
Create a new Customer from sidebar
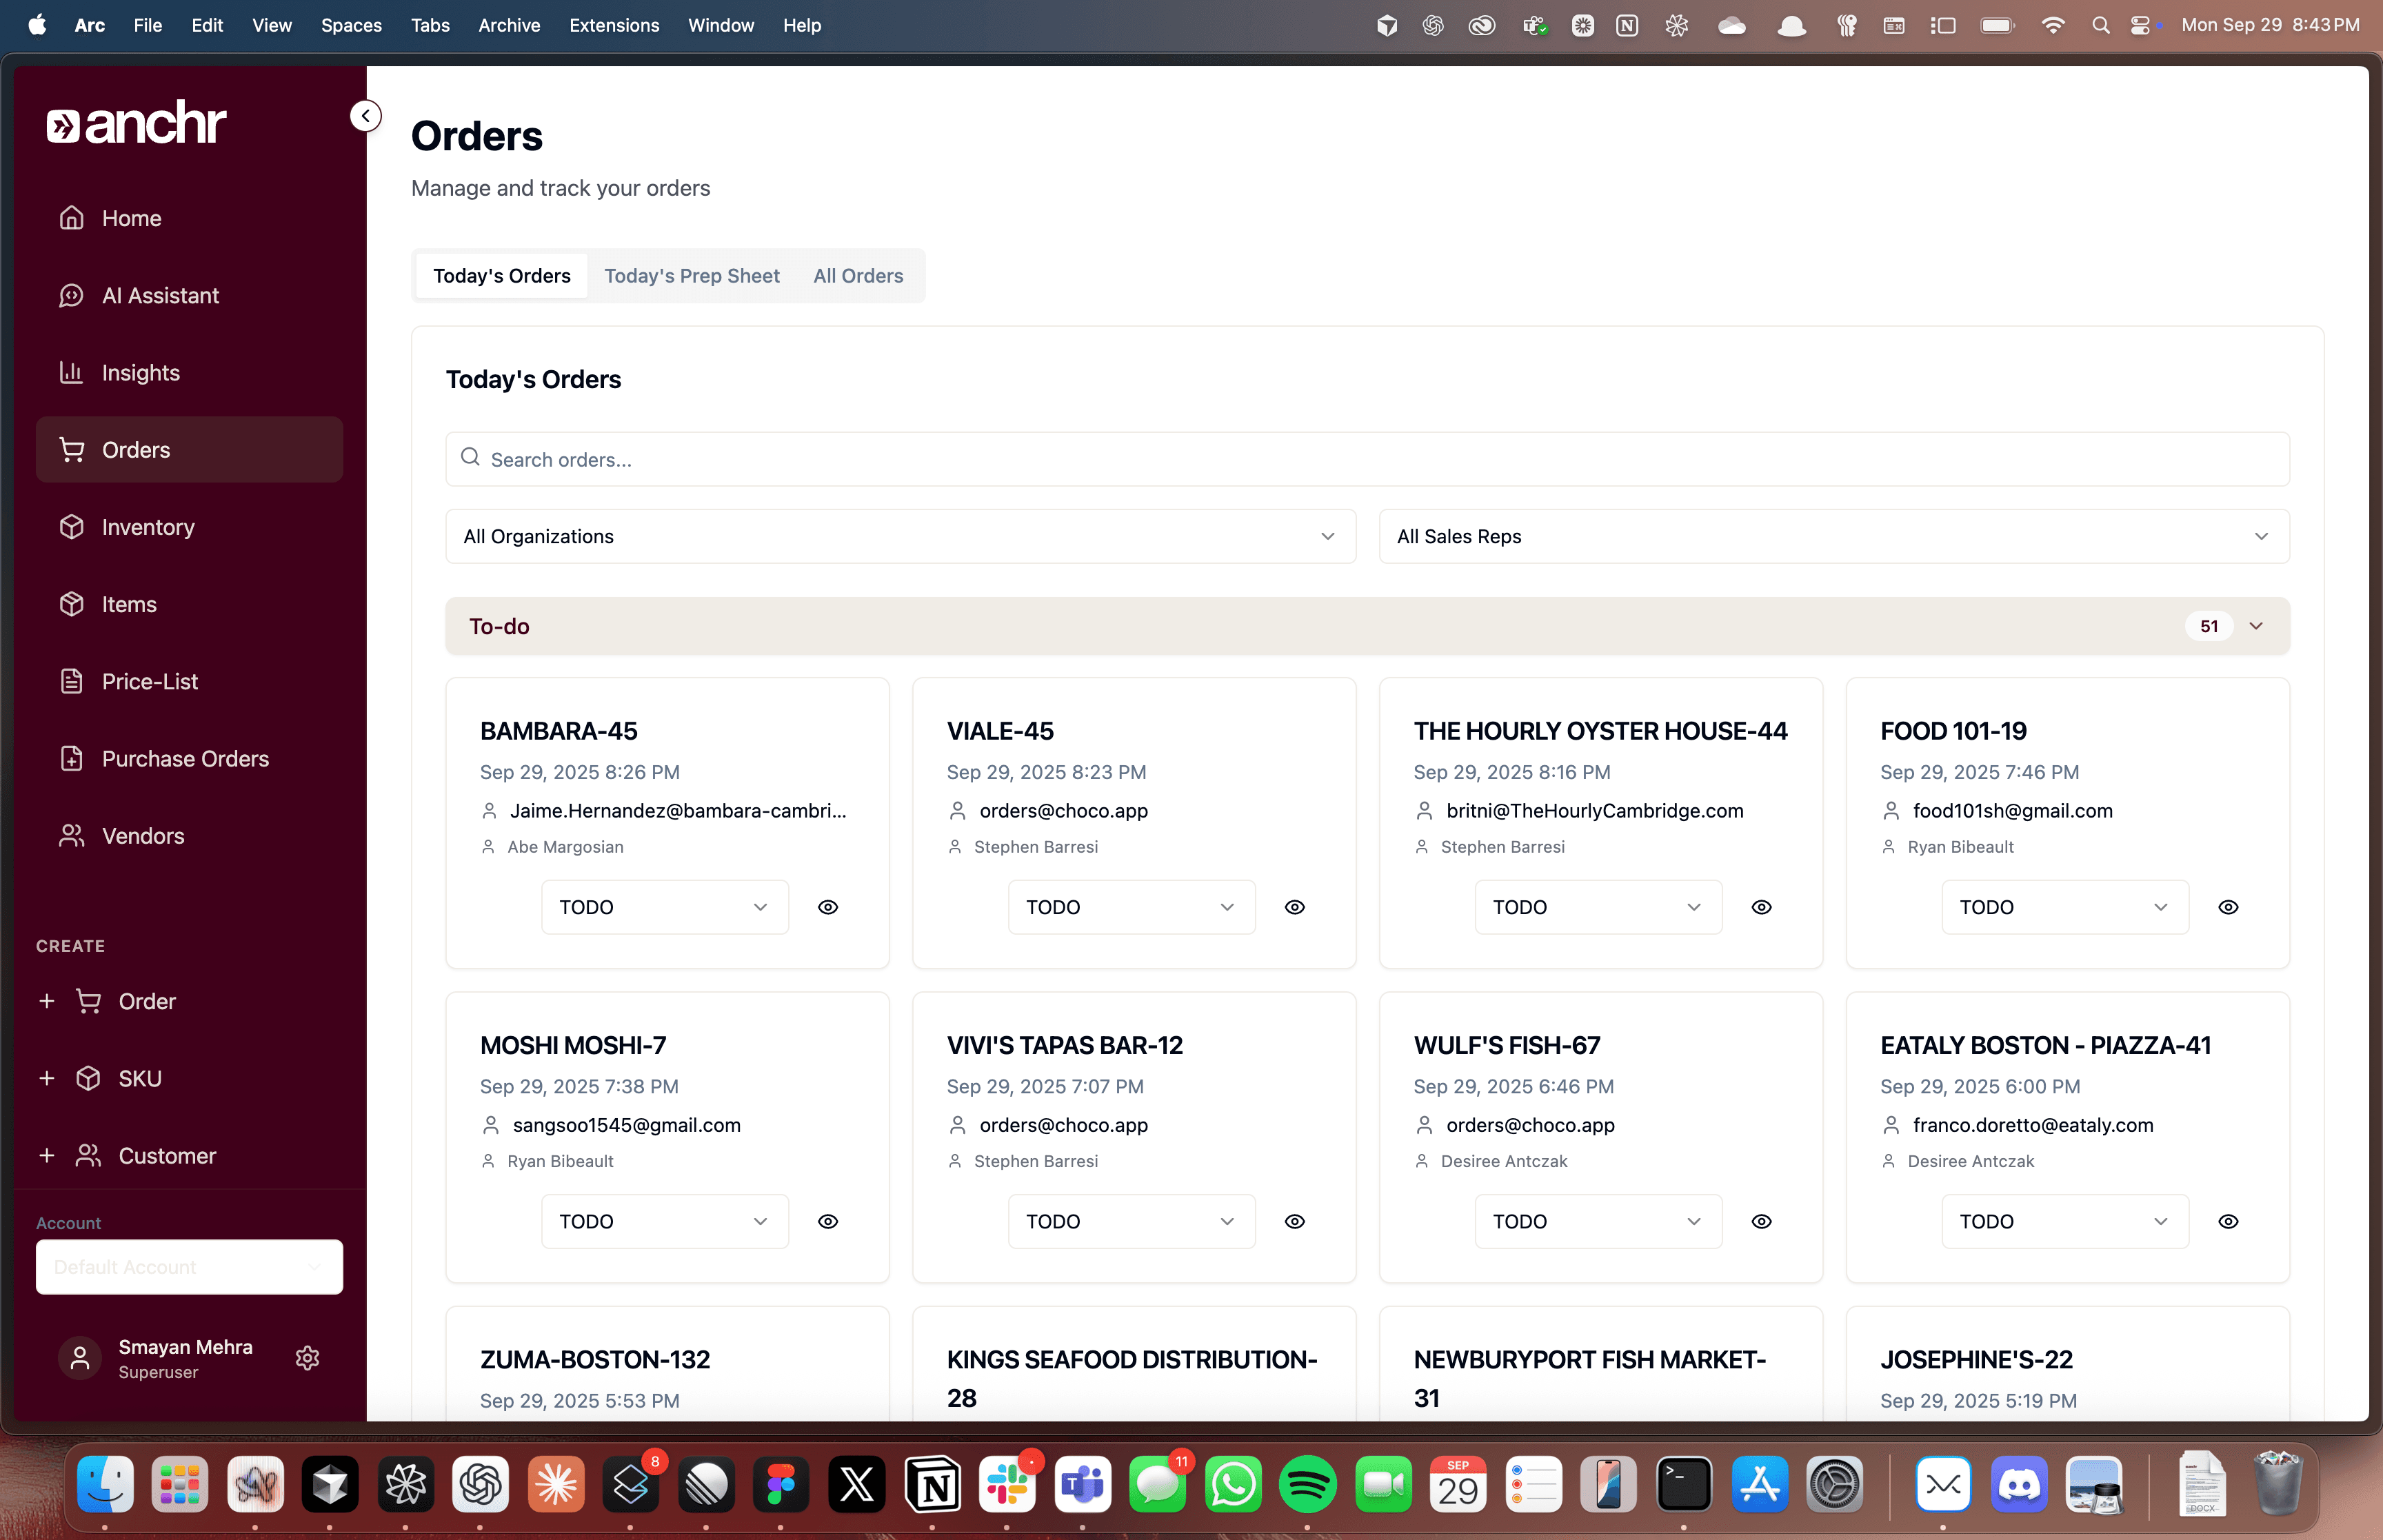(166, 1156)
